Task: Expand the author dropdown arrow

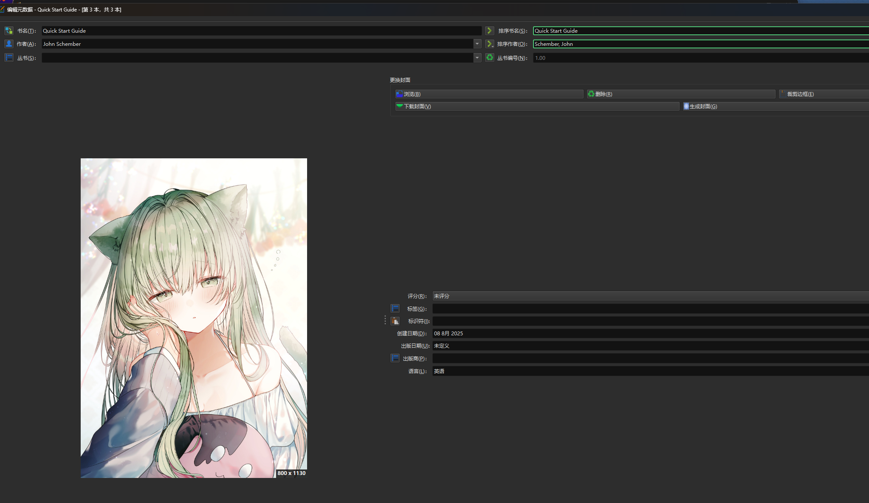Action: 477,44
